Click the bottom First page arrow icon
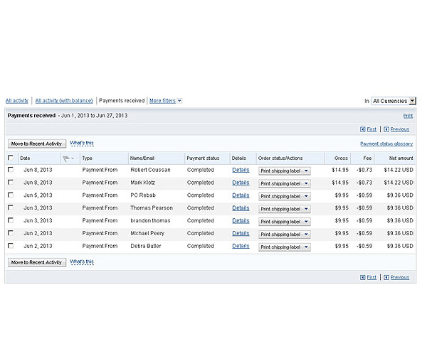Viewport: 427px width, 356px height. 363,277
